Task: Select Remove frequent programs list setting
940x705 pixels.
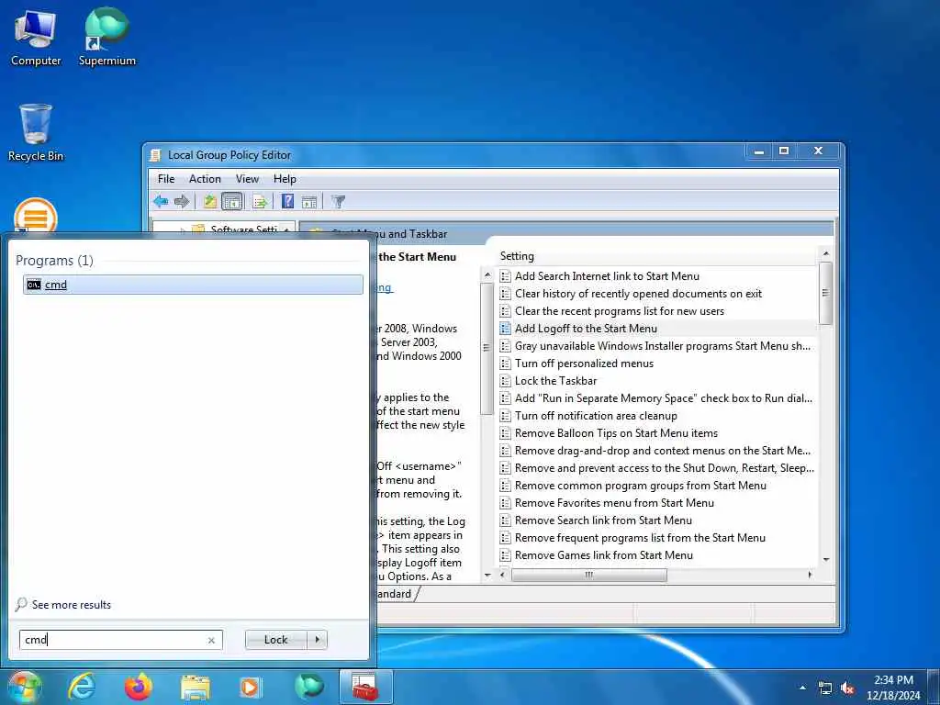Action: point(640,538)
